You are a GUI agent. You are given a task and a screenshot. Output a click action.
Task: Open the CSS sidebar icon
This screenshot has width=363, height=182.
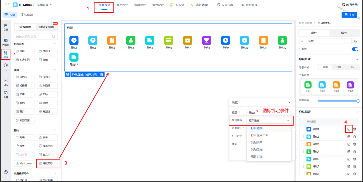pyautogui.click(x=6, y=82)
